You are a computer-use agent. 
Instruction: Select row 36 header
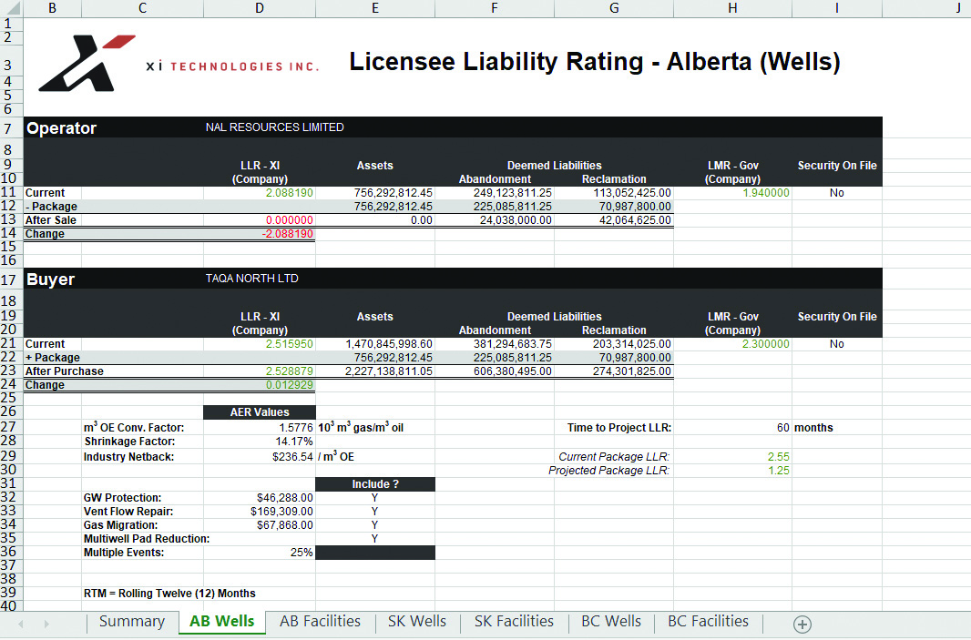pos(11,552)
